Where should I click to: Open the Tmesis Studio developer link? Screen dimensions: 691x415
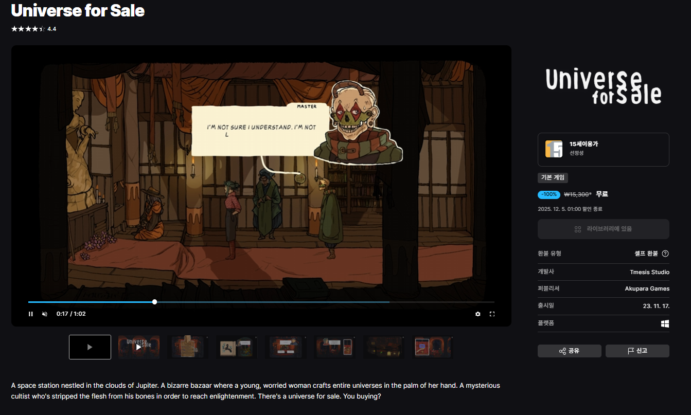tap(649, 272)
